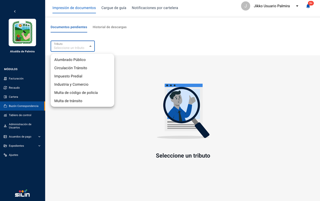Choose Multa de código de policía
The image size is (320, 201).
(x=76, y=93)
